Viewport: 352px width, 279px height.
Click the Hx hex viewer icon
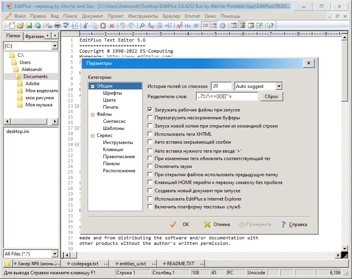click(188, 26)
